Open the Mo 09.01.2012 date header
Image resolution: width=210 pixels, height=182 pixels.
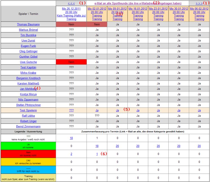(x=118, y=14)
